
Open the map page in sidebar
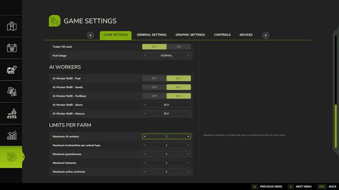12,26
